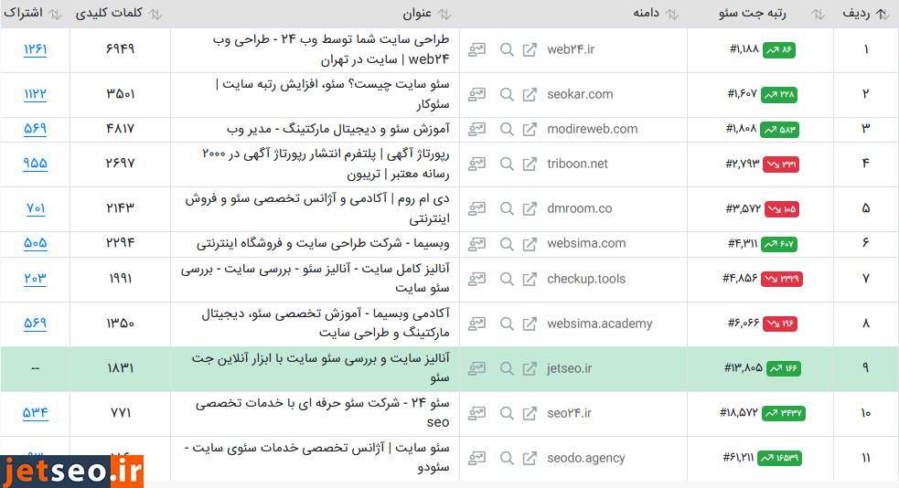Screen dimensions: 899x488
Task: Click magnifier icon beside dmroom.co
Action: [x=507, y=208]
